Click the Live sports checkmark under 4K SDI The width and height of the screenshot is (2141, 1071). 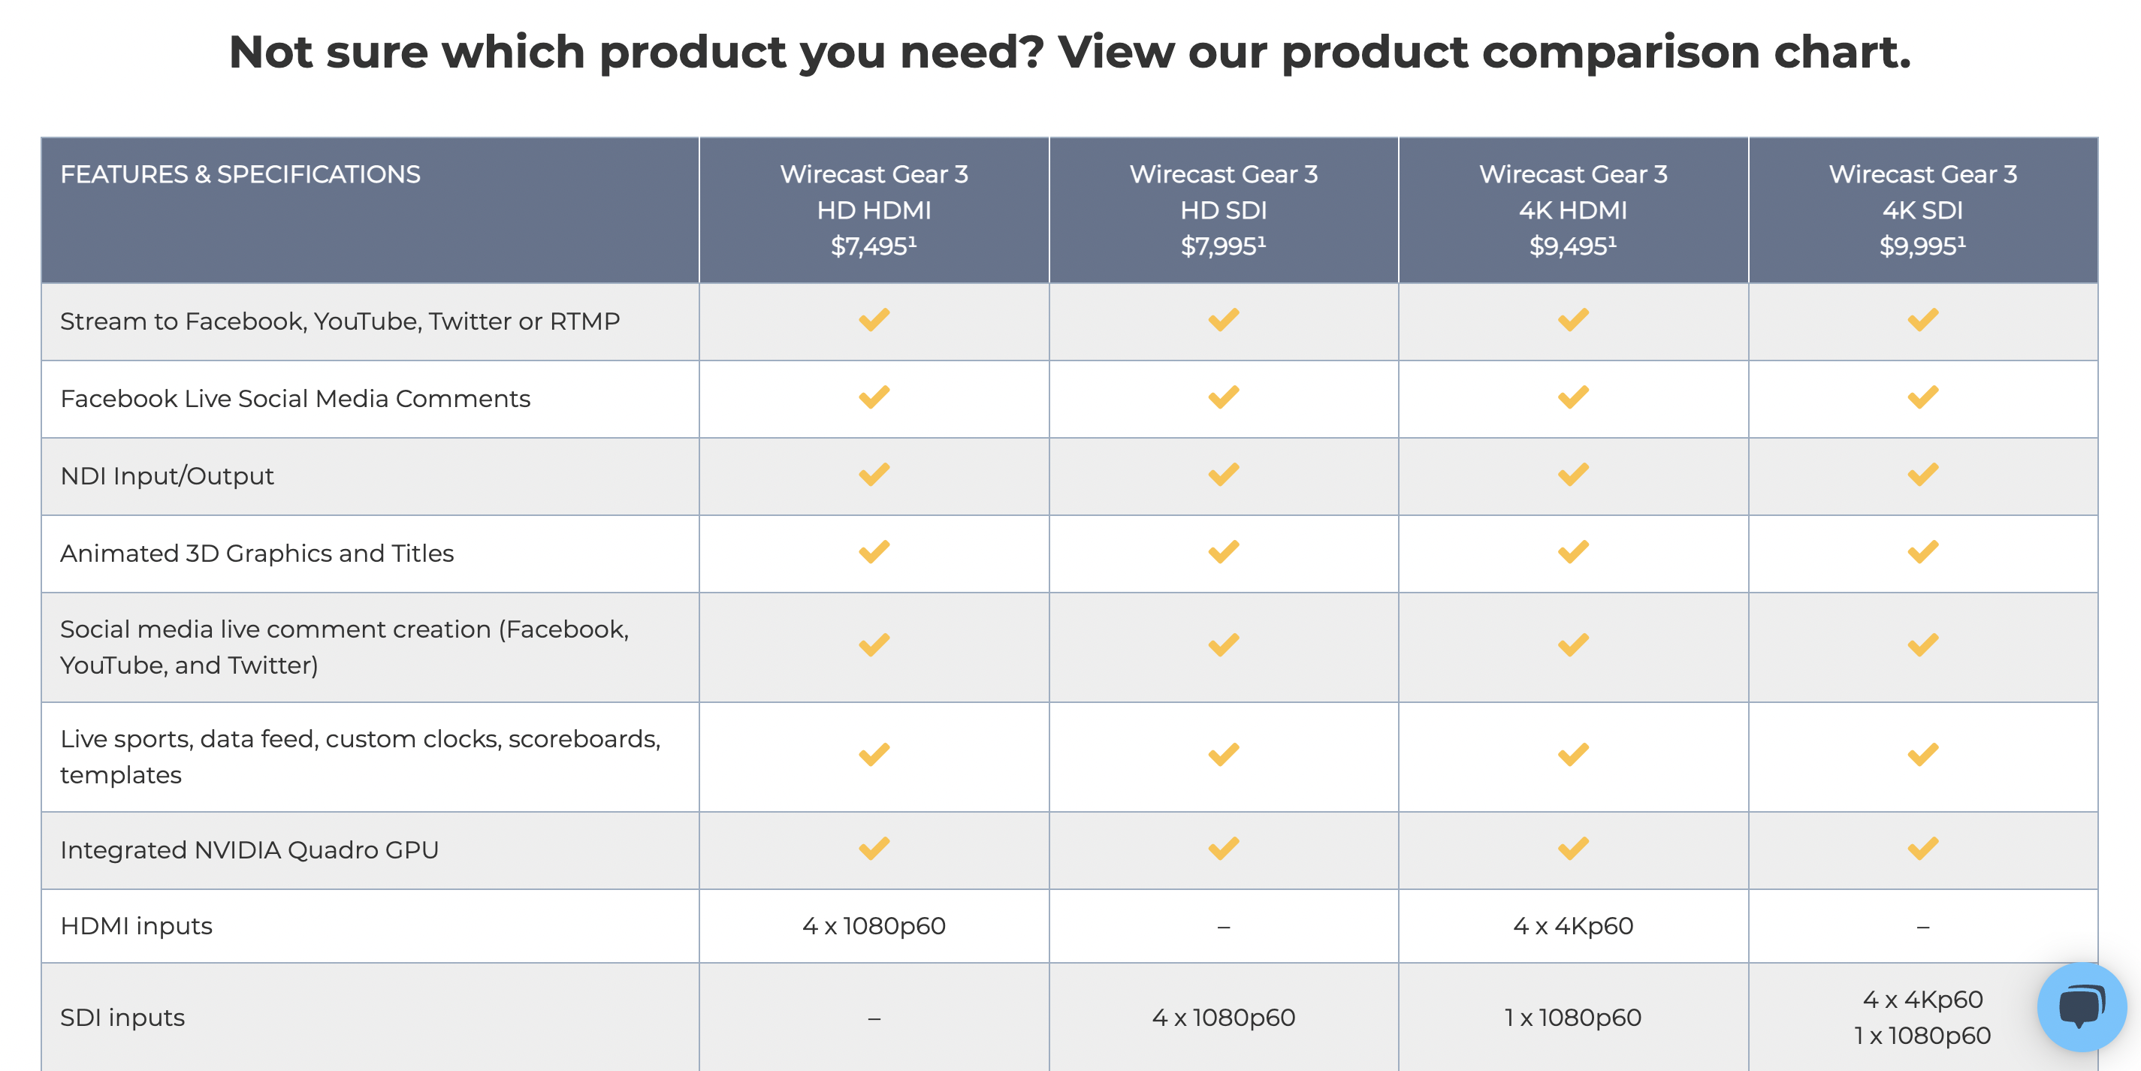coord(1922,756)
